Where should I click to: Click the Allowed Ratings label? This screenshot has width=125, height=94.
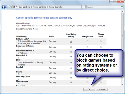23,23
